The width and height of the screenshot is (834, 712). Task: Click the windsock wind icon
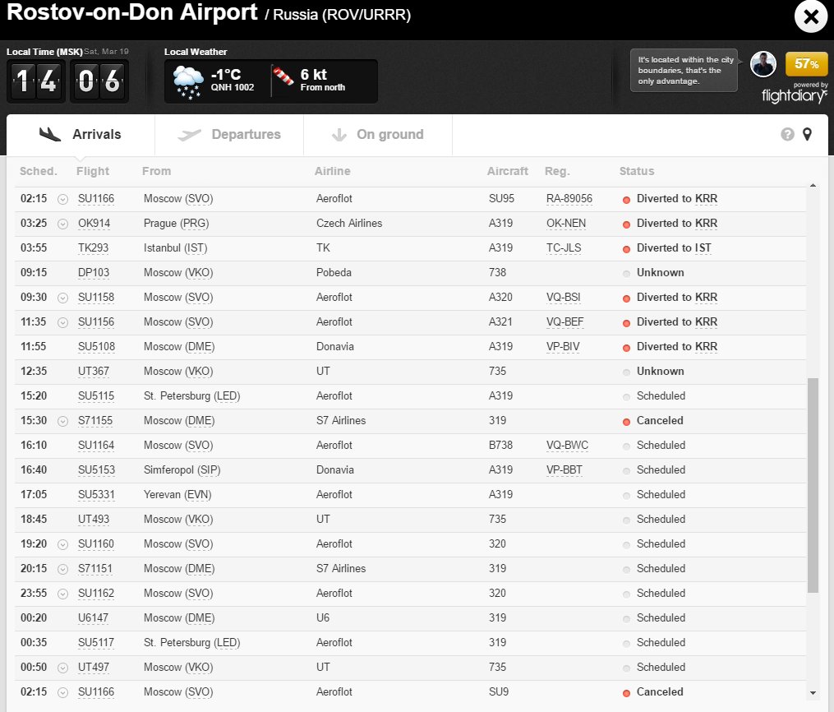[283, 76]
